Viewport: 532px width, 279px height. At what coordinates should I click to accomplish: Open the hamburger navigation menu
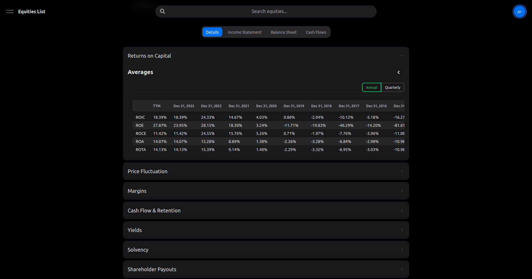(10, 12)
